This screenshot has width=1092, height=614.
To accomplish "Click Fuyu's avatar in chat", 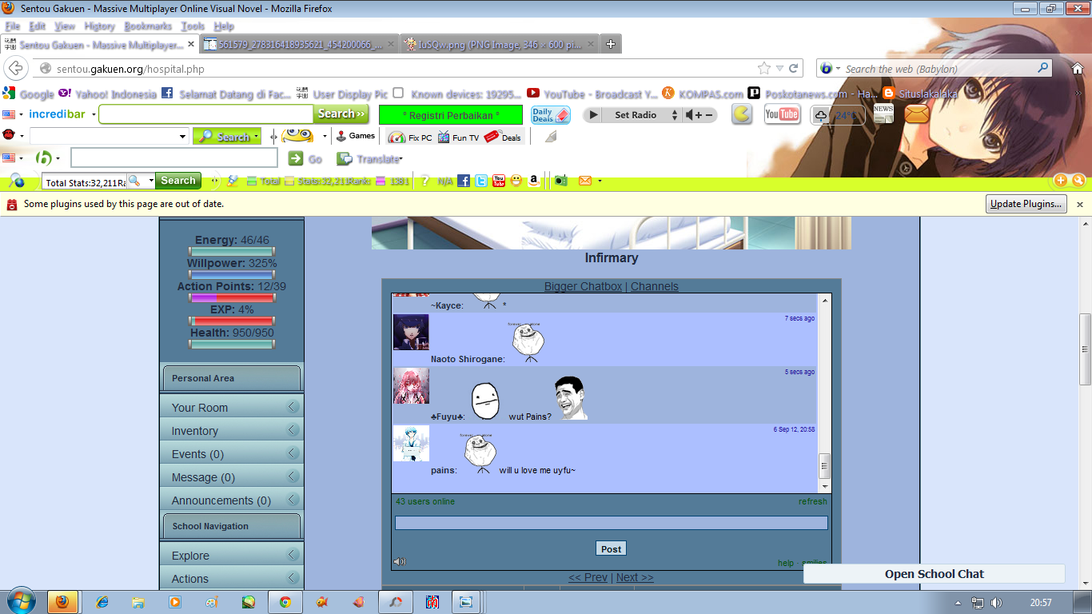I will click(411, 386).
